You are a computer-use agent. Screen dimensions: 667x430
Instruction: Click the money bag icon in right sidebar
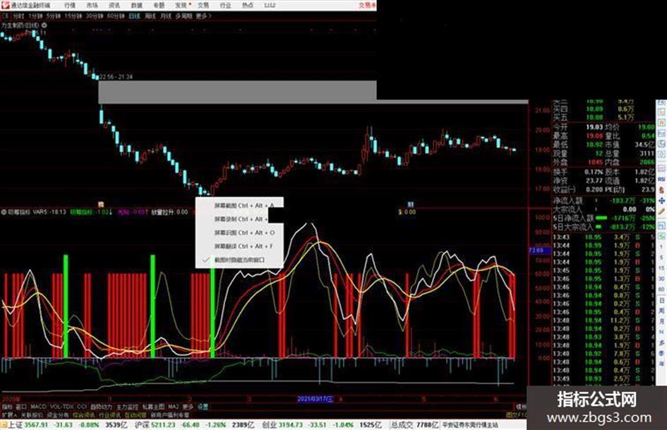[661, 190]
